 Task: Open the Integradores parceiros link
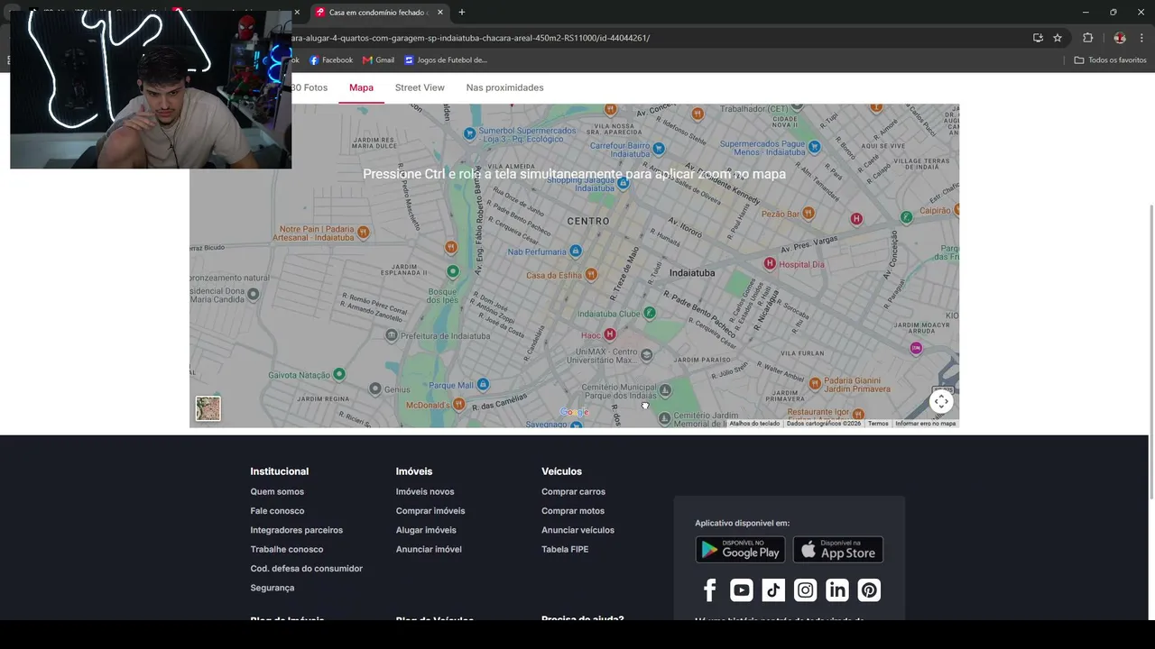pyautogui.click(x=296, y=530)
